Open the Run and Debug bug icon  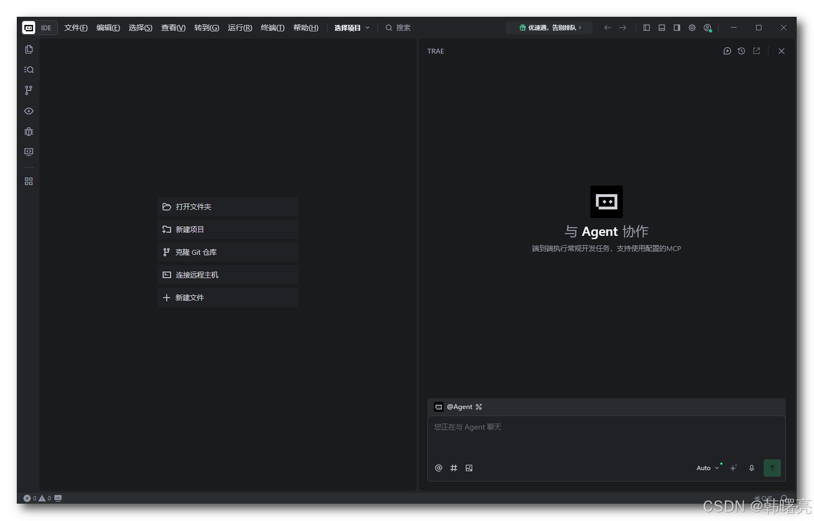click(29, 131)
